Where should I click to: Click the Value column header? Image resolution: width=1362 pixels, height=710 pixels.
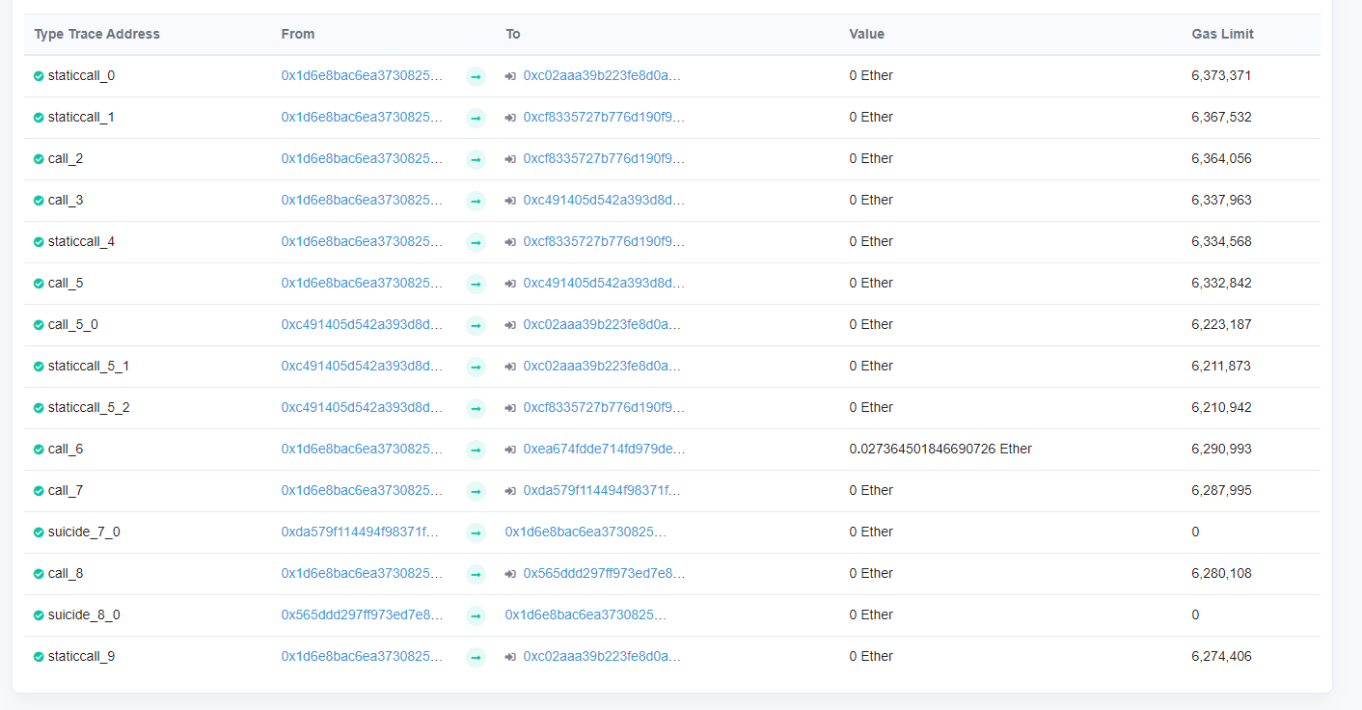pyautogui.click(x=866, y=34)
